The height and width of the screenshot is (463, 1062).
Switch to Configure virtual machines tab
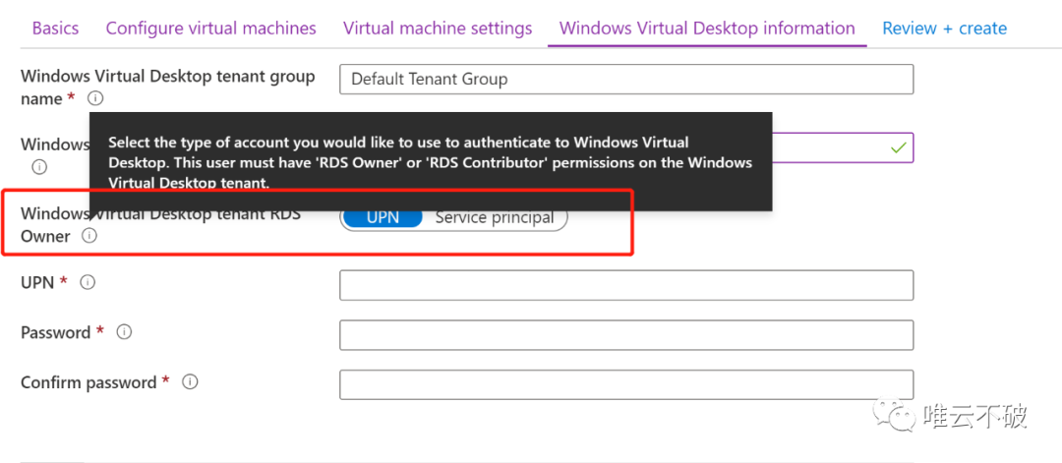[211, 29]
